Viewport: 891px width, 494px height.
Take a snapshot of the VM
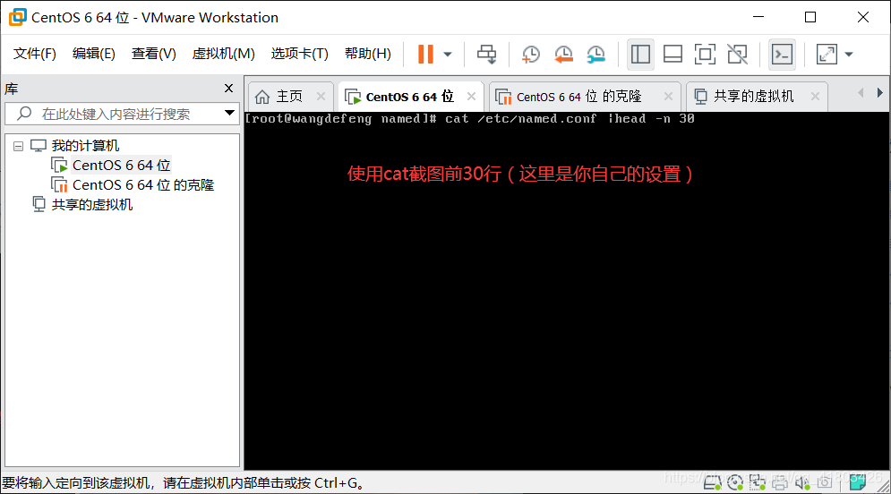531,55
